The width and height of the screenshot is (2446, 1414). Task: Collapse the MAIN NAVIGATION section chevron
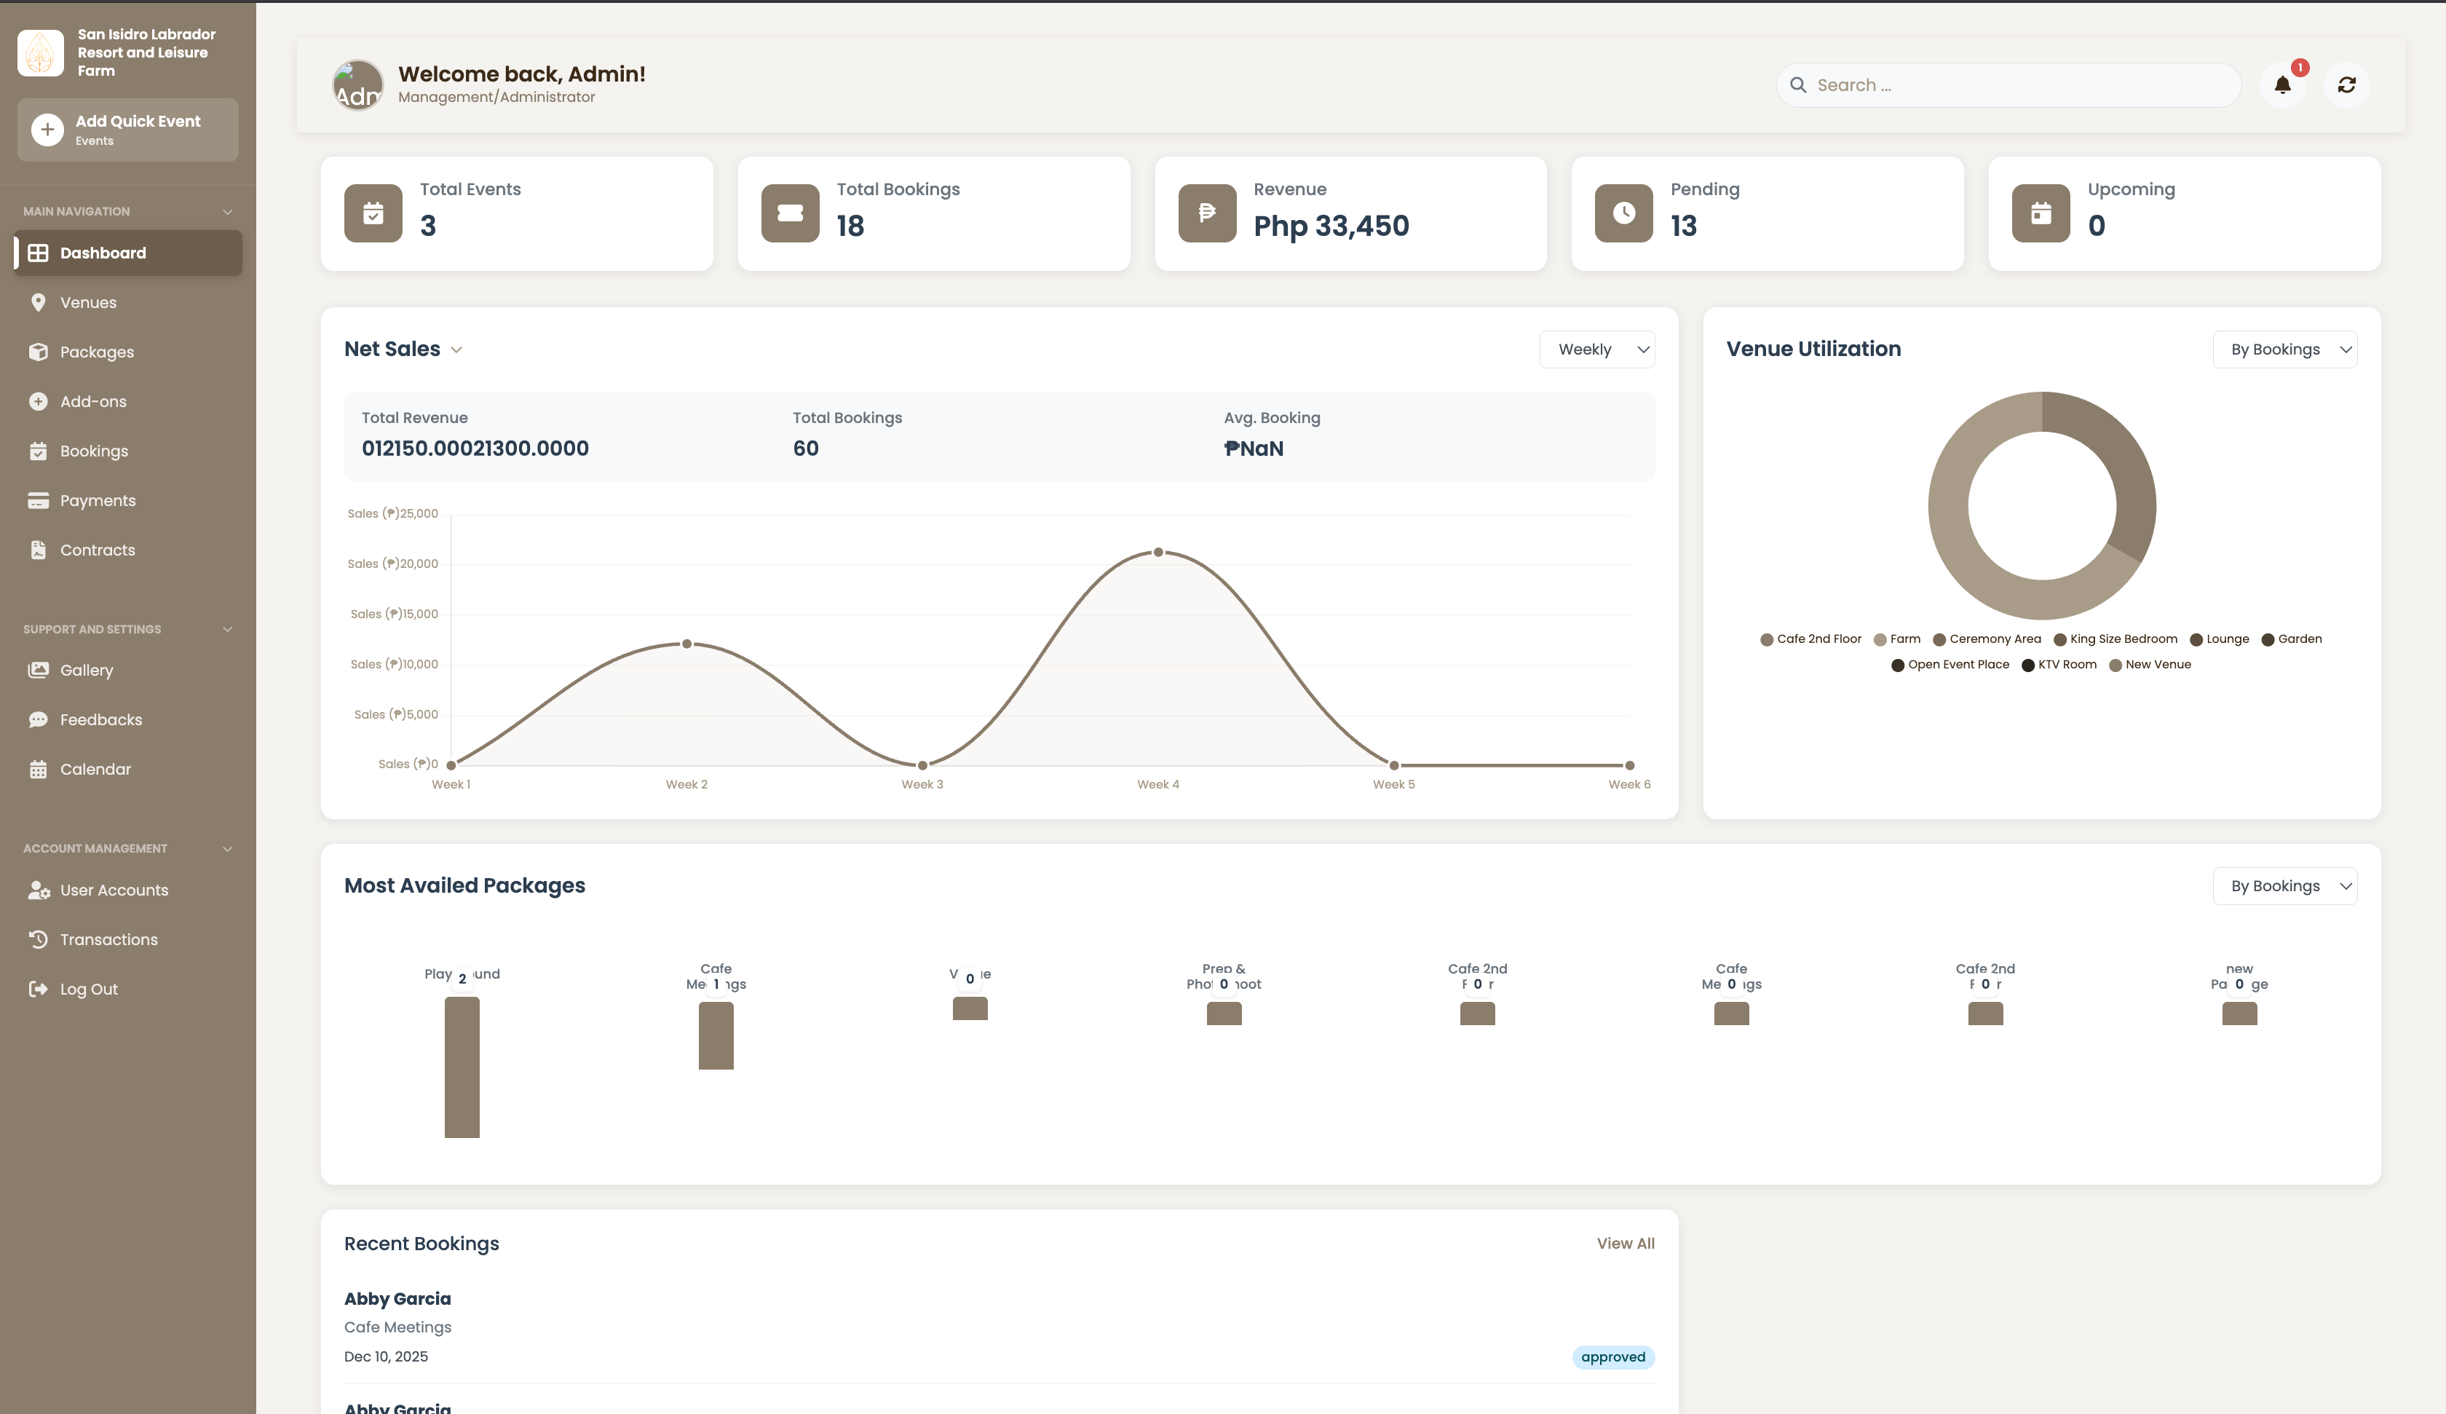pos(227,210)
